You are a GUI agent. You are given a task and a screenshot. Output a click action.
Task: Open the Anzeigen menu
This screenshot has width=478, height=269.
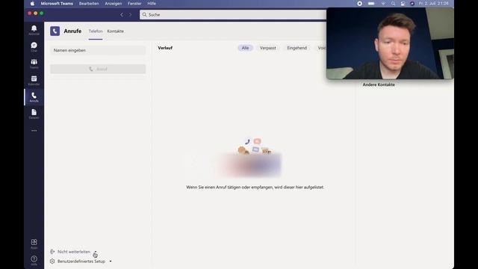coord(113,4)
